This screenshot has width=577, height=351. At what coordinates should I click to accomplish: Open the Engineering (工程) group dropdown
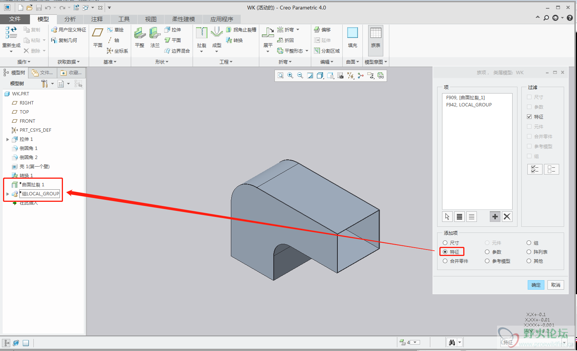coord(226,62)
